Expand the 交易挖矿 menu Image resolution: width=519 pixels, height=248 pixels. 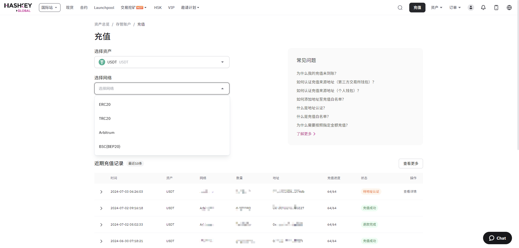coord(134,8)
